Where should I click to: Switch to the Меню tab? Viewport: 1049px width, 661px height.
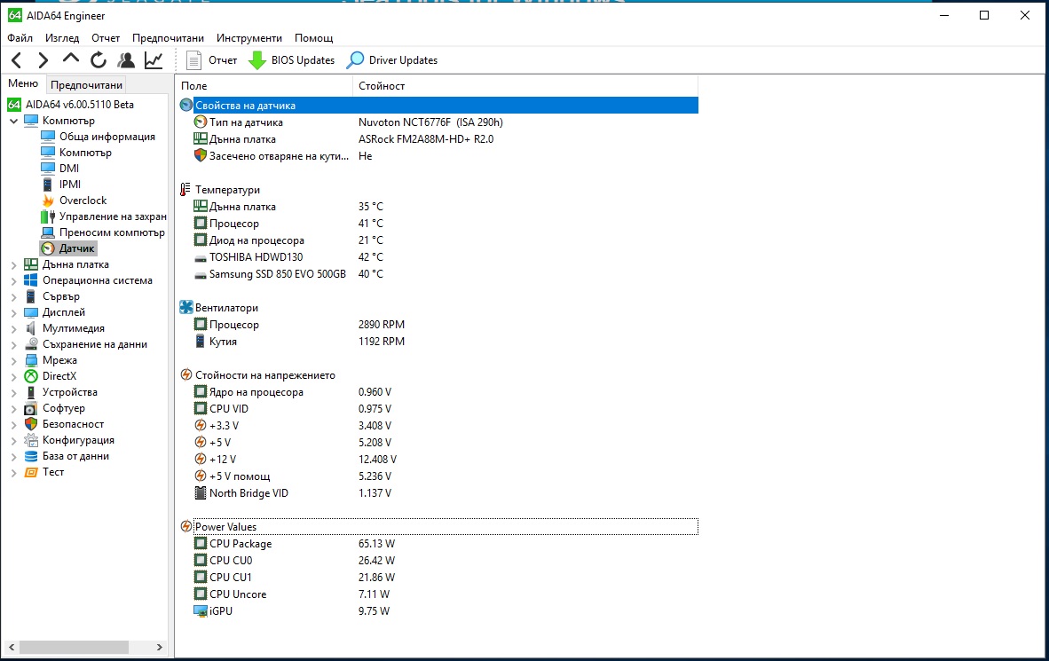click(x=23, y=83)
